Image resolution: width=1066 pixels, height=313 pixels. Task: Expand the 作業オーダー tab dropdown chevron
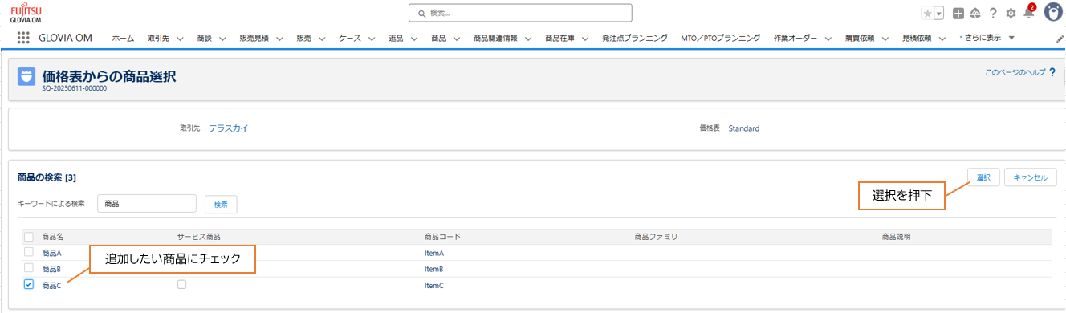828,38
